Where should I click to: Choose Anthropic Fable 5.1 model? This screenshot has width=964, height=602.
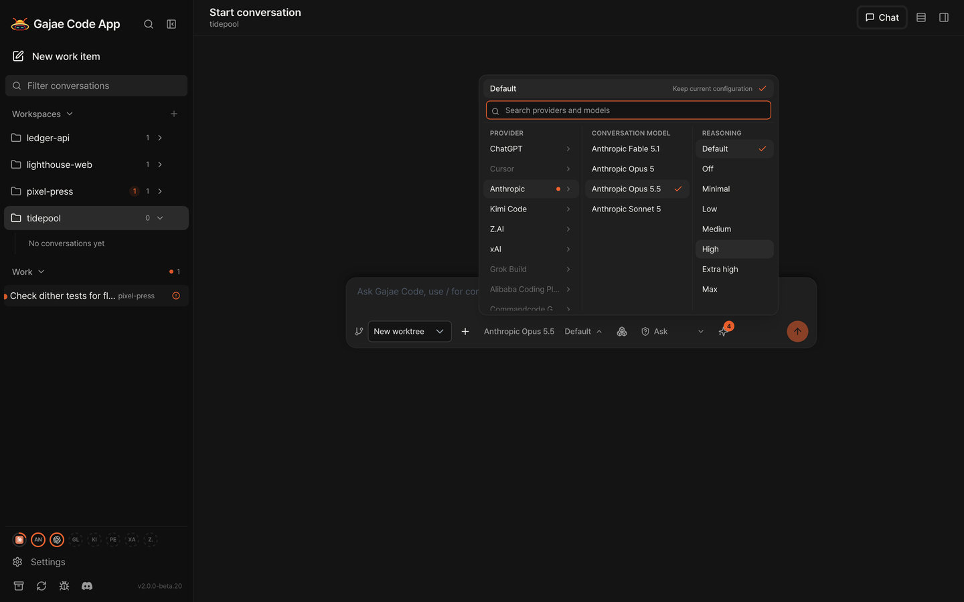pos(637,148)
